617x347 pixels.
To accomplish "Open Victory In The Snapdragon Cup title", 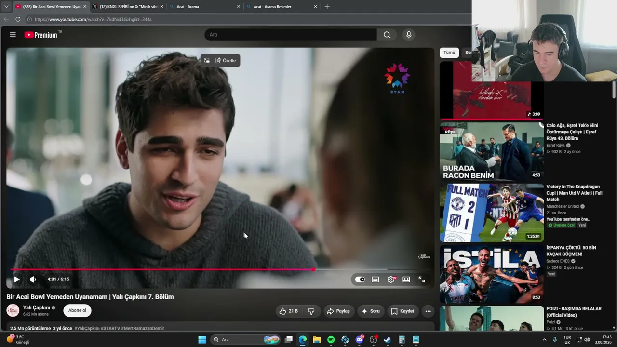I will pos(574,193).
